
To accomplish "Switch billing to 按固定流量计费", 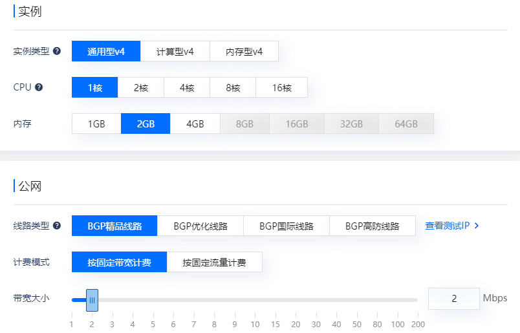I will point(214,263).
